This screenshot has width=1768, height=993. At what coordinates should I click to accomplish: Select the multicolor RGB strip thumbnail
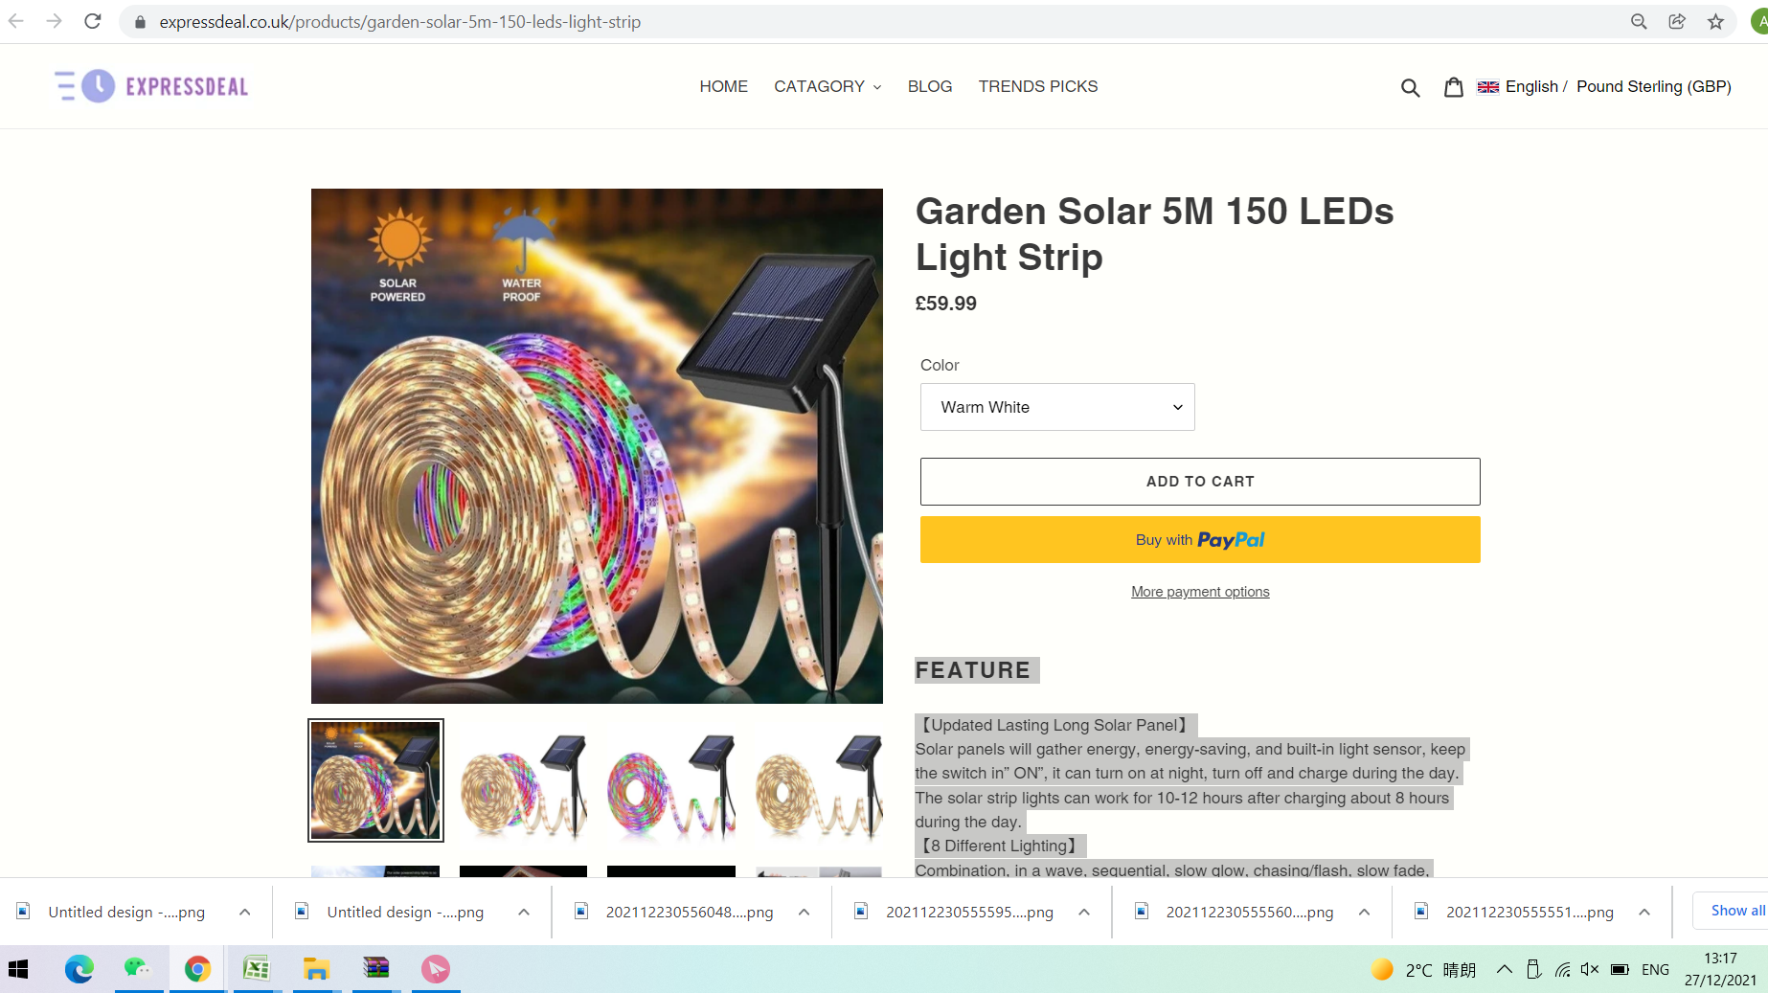(671, 780)
